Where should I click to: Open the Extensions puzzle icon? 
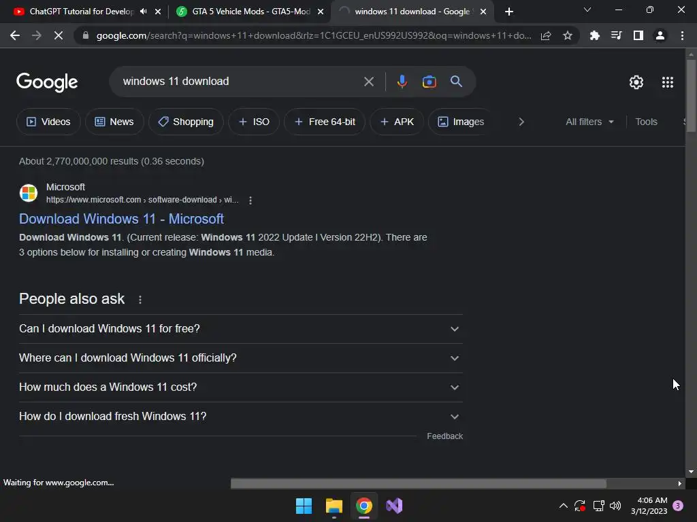coord(594,35)
